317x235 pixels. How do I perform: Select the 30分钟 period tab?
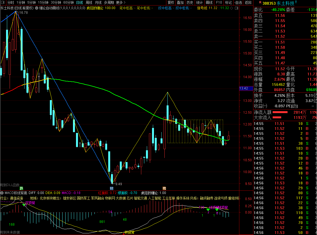click(x=56, y=2)
